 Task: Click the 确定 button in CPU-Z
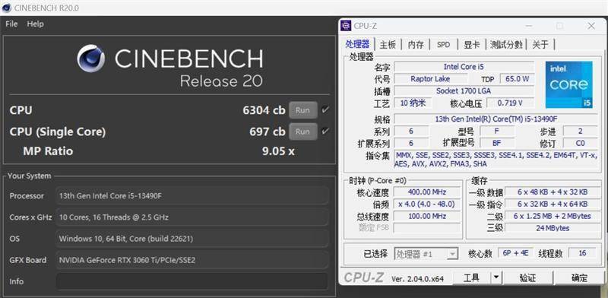579,277
